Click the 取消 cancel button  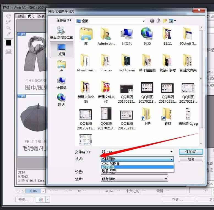[x=191, y=159]
